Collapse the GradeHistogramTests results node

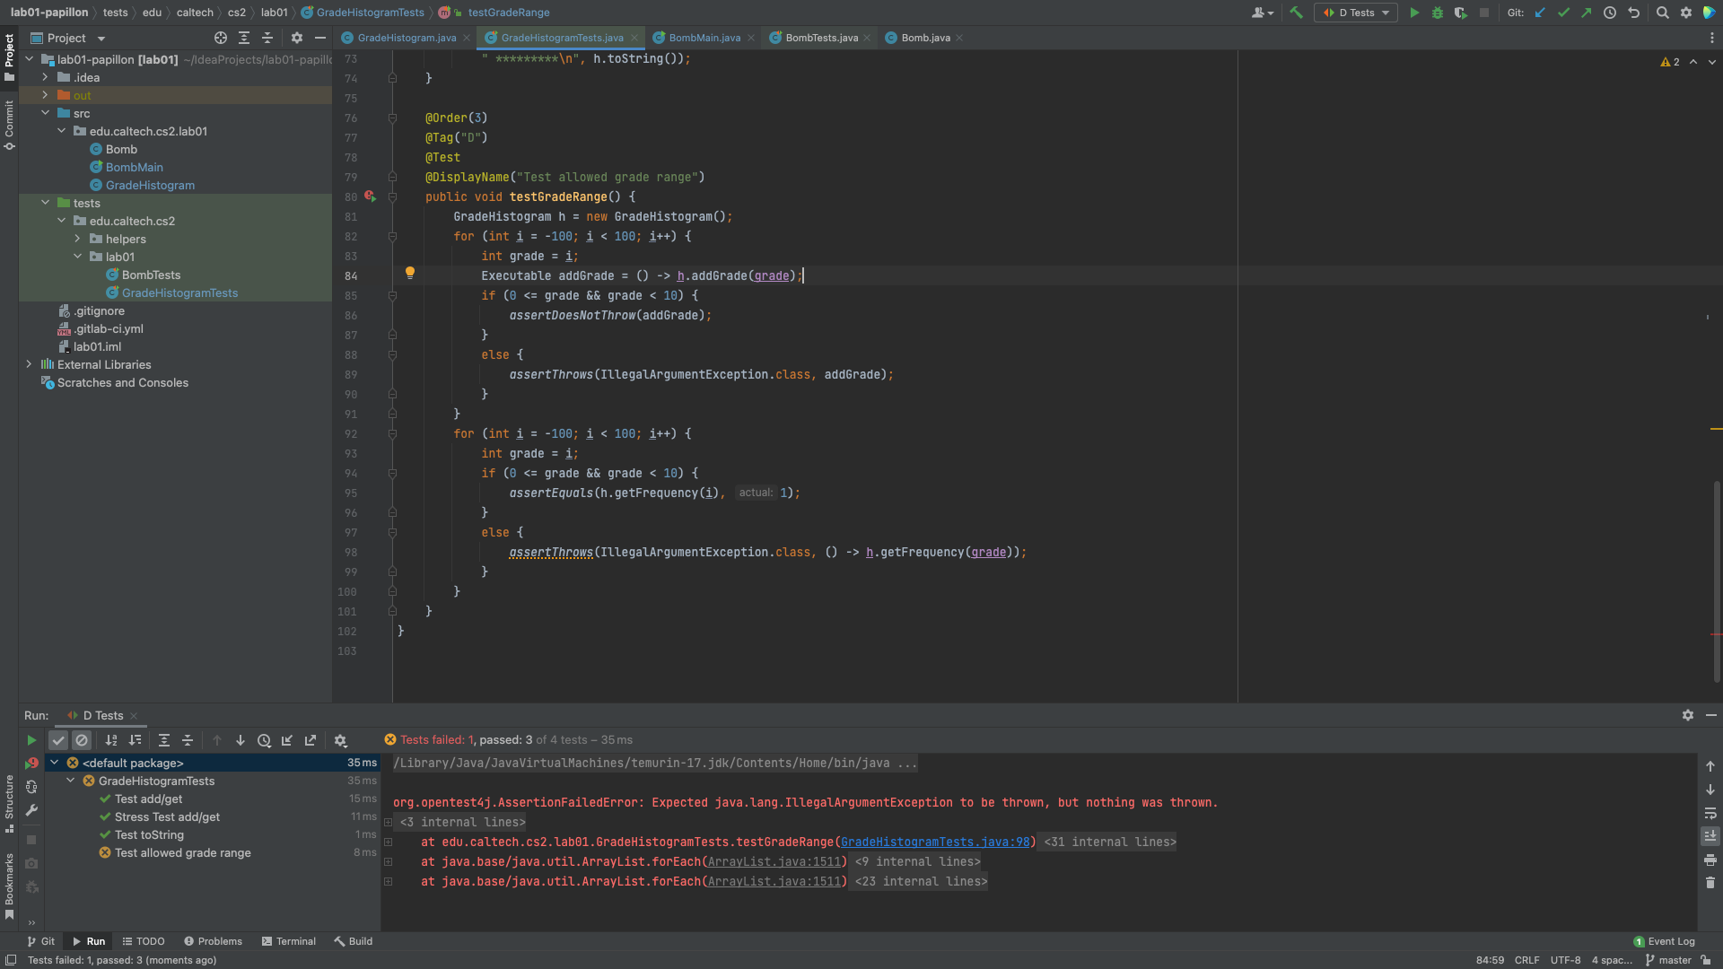tap(71, 781)
